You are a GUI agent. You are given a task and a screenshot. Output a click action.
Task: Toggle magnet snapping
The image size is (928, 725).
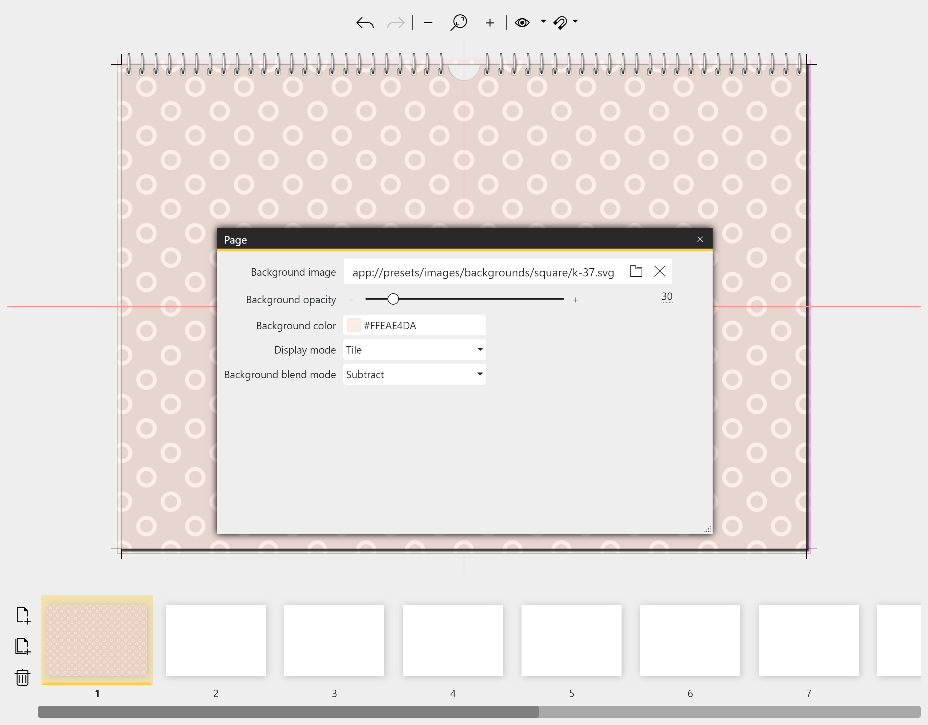tap(561, 22)
